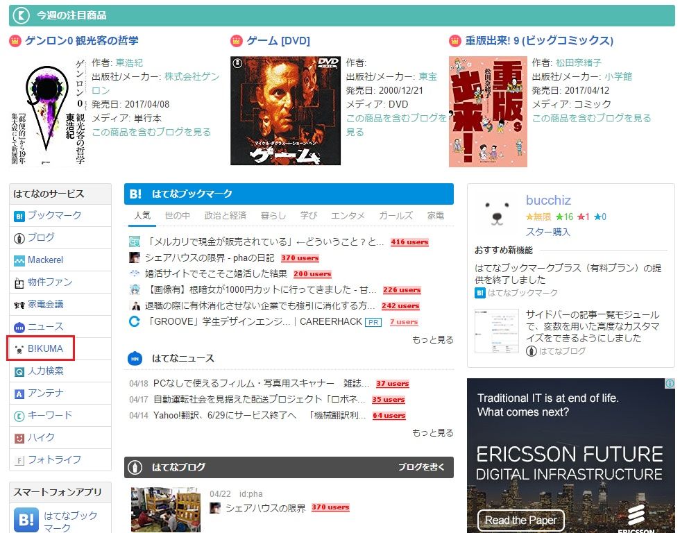Open the ゲンロン0 観光客の哲学 title link
The image size is (680, 533).
pos(82,41)
